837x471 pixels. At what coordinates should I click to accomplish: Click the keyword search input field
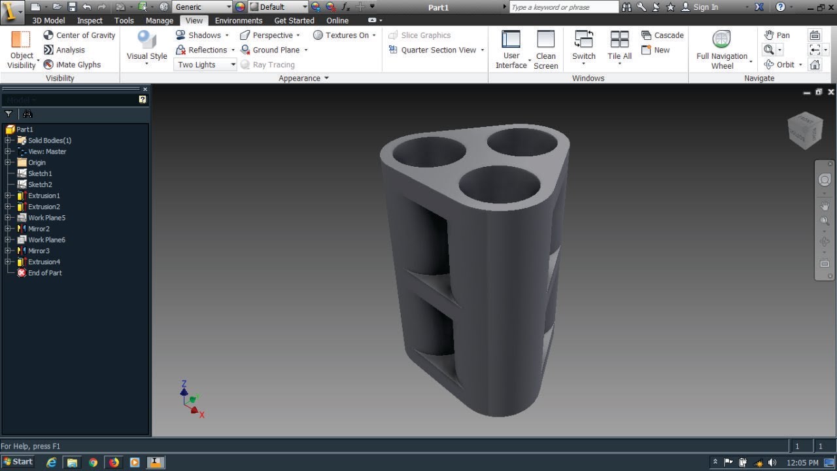pyautogui.click(x=563, y=7)
